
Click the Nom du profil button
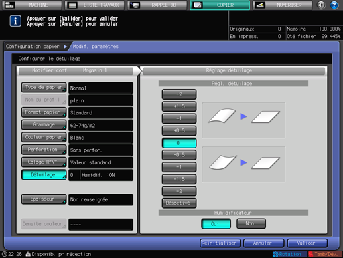[44, 100]
